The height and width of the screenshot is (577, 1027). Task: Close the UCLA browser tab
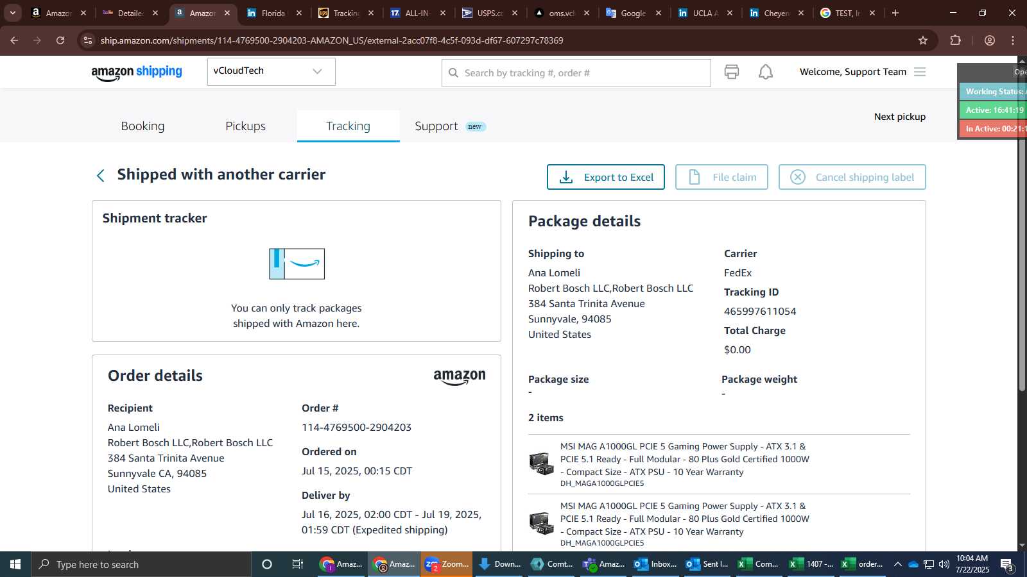[730, 13]
